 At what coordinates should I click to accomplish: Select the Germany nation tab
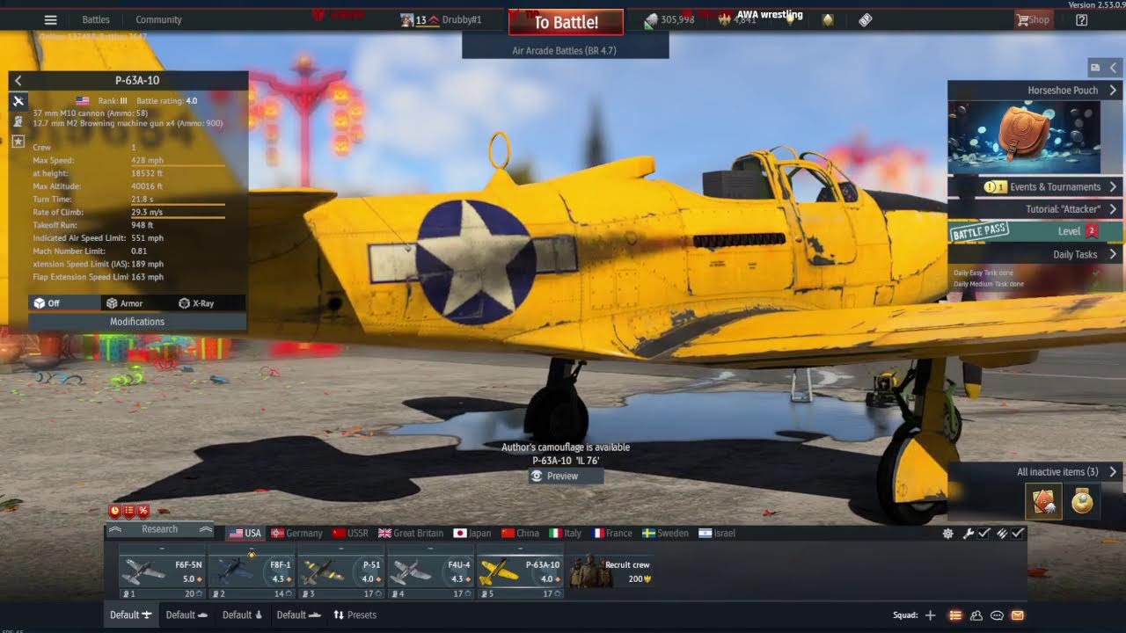pyautogui.click(x=296, y=533)
